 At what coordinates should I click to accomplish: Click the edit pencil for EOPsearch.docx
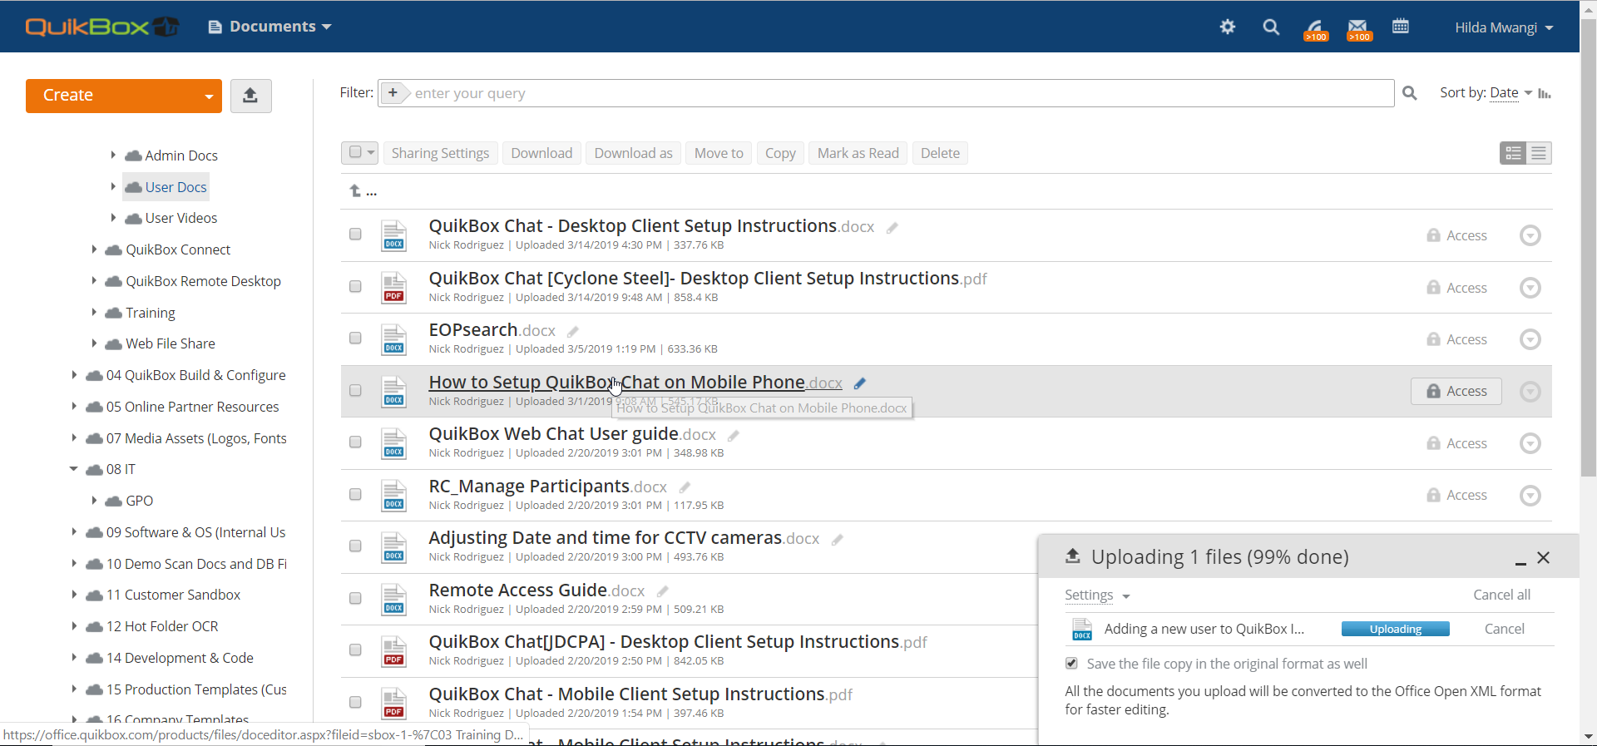(x=573, y=332)
